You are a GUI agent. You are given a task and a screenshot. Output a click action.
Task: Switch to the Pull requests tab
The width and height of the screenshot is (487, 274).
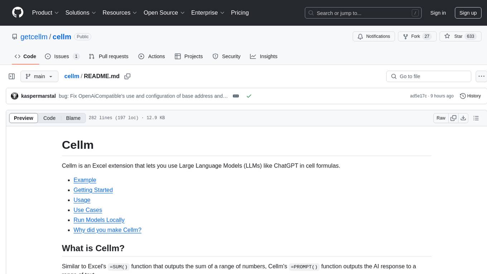(109, 56)
